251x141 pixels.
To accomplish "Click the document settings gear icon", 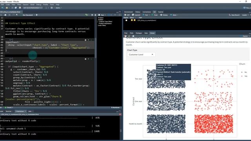I will coord(36,15).
